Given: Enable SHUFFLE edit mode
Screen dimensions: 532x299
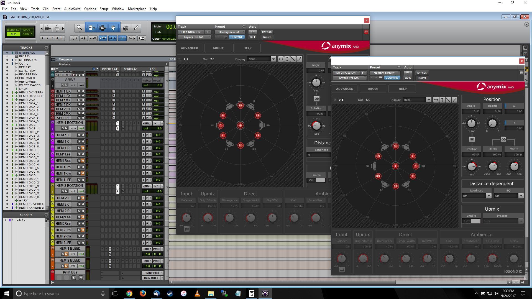Looking at the screenshot, I should [13, 30].
